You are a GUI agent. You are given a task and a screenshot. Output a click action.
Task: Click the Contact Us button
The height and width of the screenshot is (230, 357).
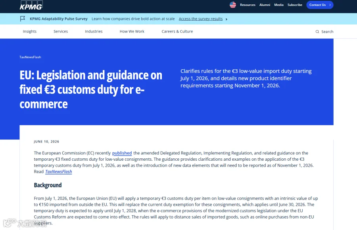(320, 5)
